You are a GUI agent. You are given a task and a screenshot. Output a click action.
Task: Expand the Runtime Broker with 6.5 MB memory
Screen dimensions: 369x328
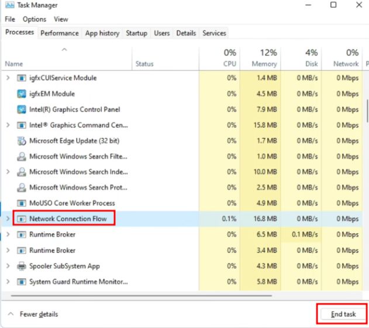click(x=8, y=234)
